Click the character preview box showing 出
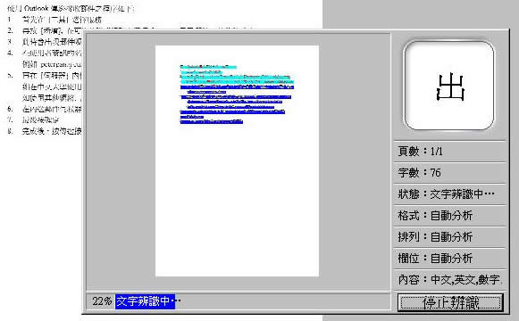Screen dimensions: 519x321 point(449,86)
